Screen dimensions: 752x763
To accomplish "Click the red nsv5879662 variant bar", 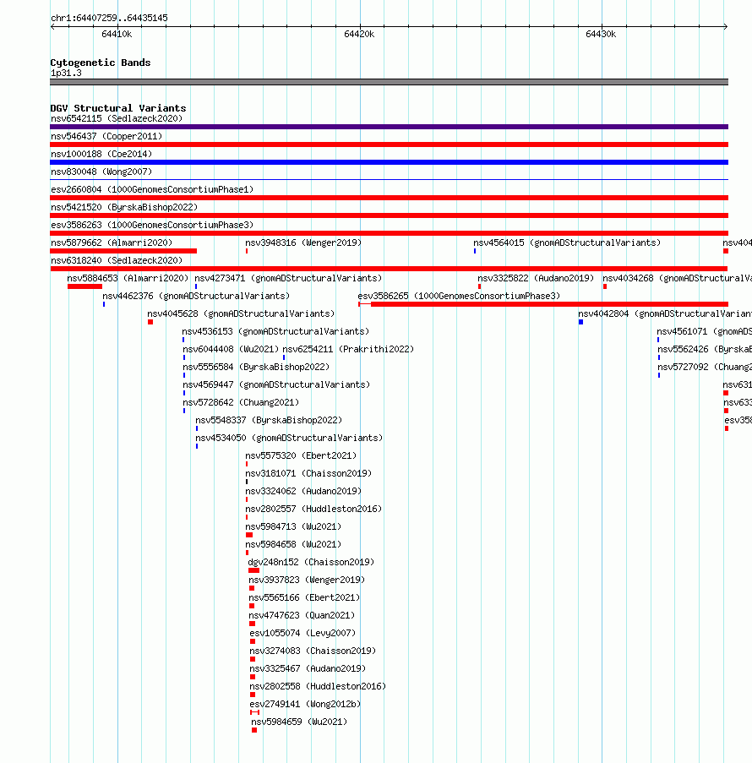I will point(123,251).
